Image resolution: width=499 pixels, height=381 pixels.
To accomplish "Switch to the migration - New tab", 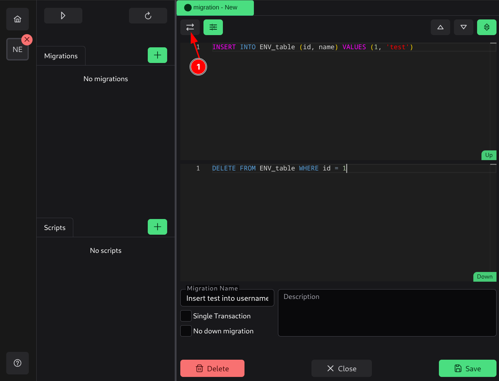I will click(215, 8).
